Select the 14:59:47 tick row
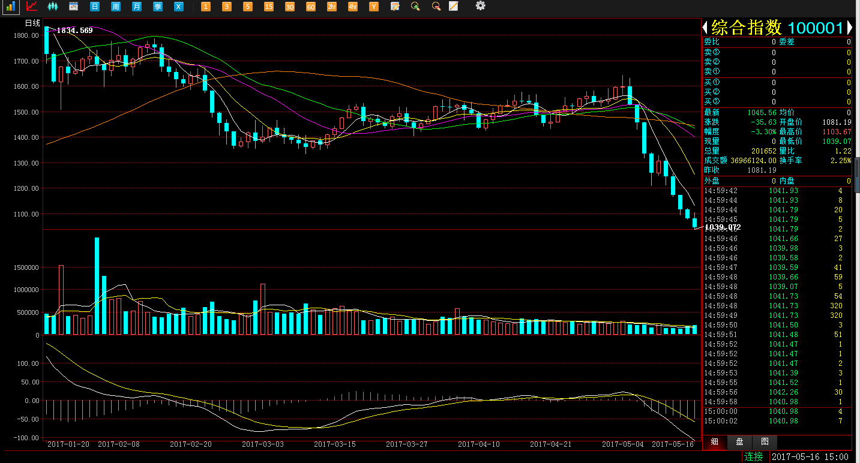The image size is (860, 463). tap(777, 267)
